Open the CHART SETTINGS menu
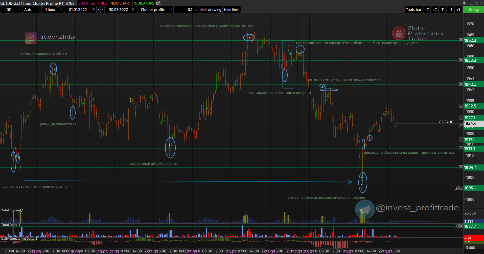 coord(93,3)
